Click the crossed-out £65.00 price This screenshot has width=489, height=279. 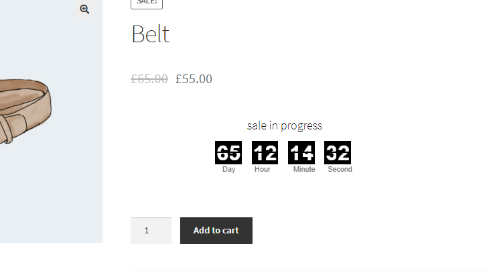(149, 79)
